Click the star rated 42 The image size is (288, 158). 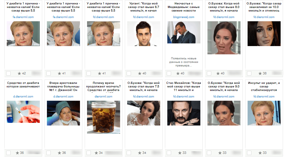click(x=19, y=74)
